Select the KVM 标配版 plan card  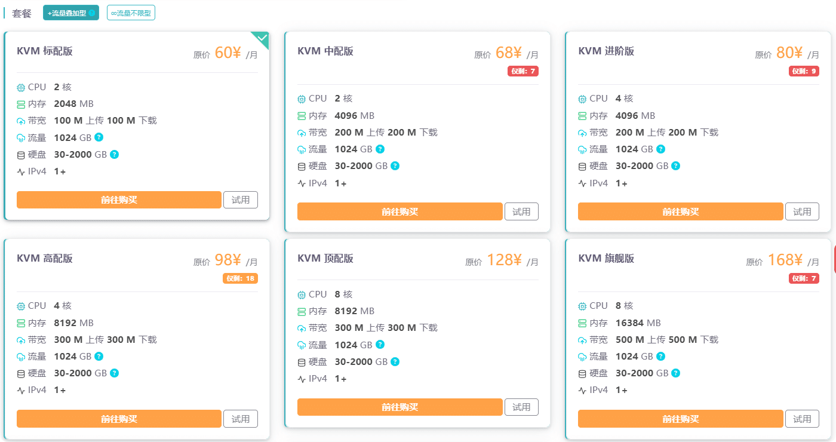137,126
